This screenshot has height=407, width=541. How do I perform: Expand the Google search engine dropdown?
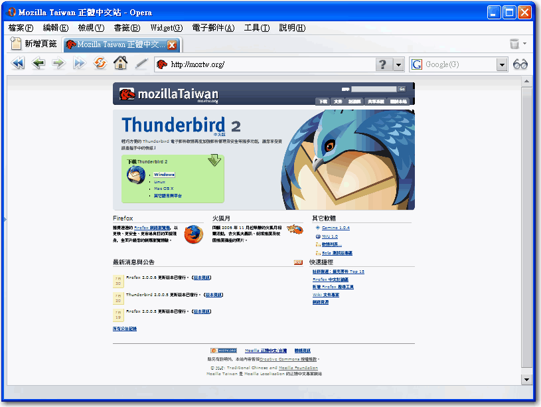502,64
